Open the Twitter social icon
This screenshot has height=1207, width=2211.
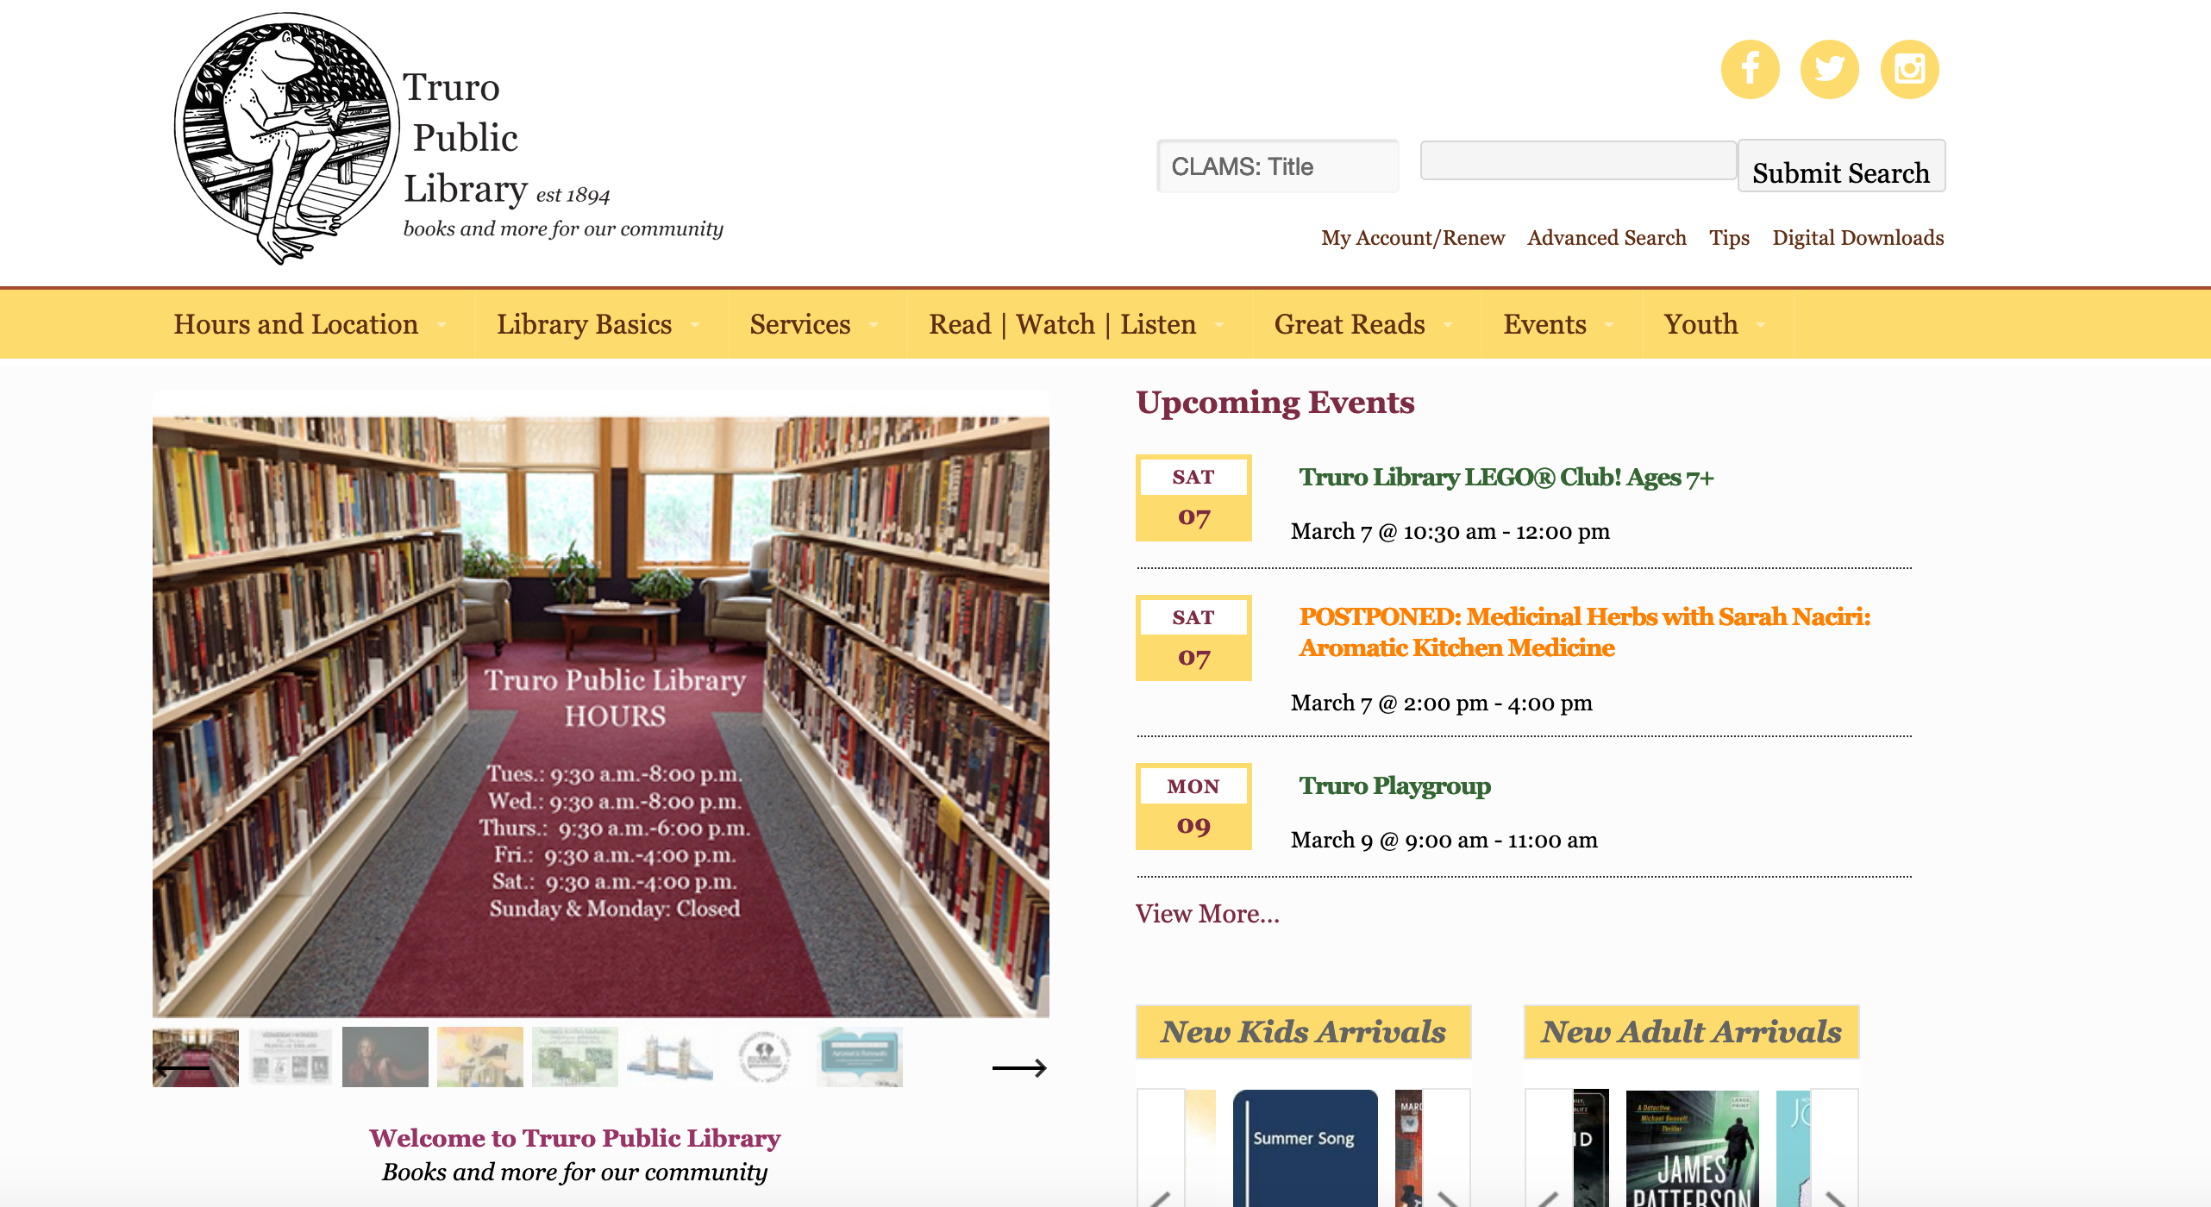click(x=1829, y=69)
